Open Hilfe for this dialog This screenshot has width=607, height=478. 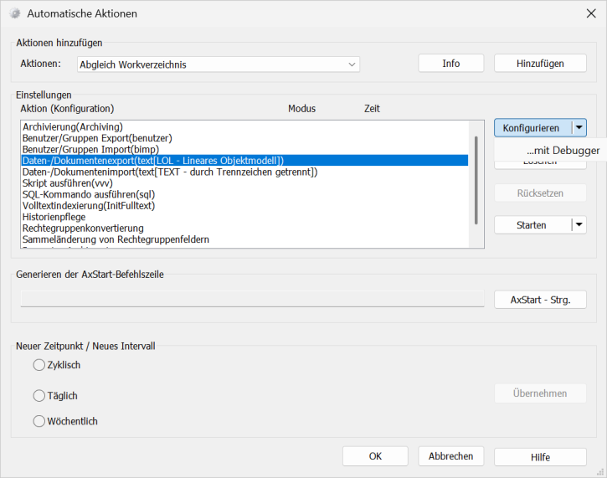coord(540,457)
